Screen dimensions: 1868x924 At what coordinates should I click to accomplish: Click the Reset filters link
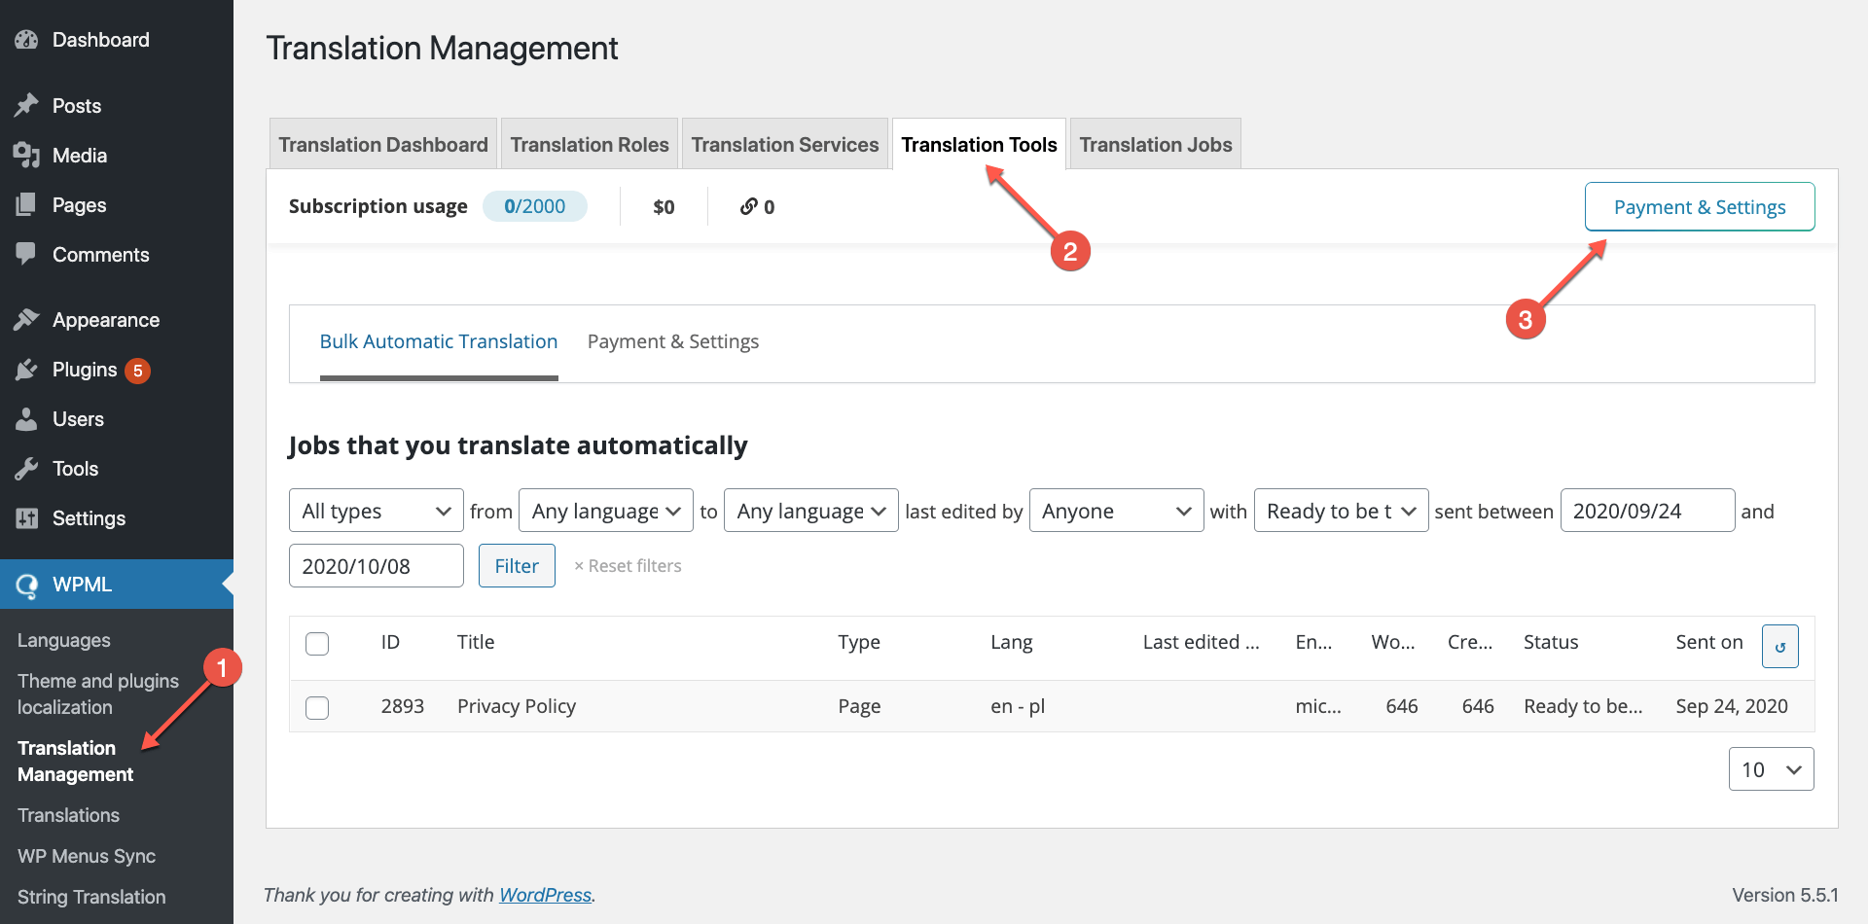click(628, 566)
